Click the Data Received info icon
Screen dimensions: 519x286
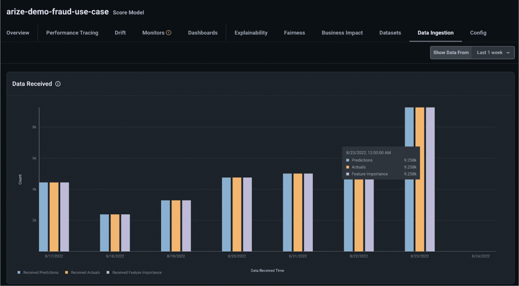(x=58, y=84)
